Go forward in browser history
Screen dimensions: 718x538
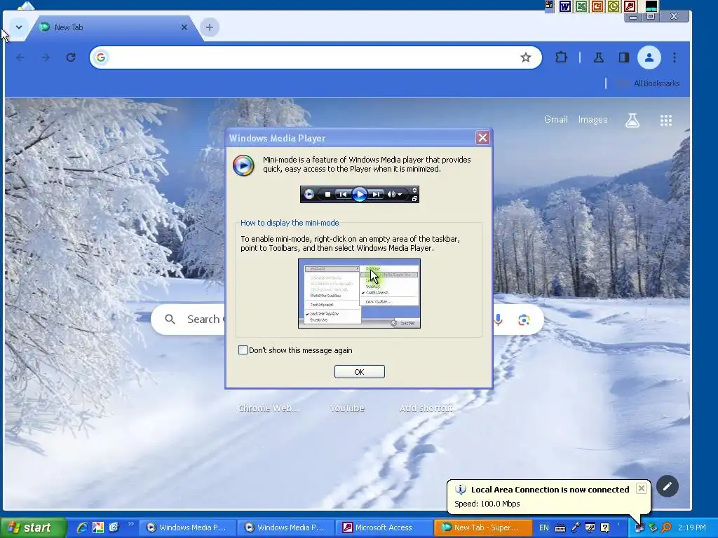coord(46,57)
